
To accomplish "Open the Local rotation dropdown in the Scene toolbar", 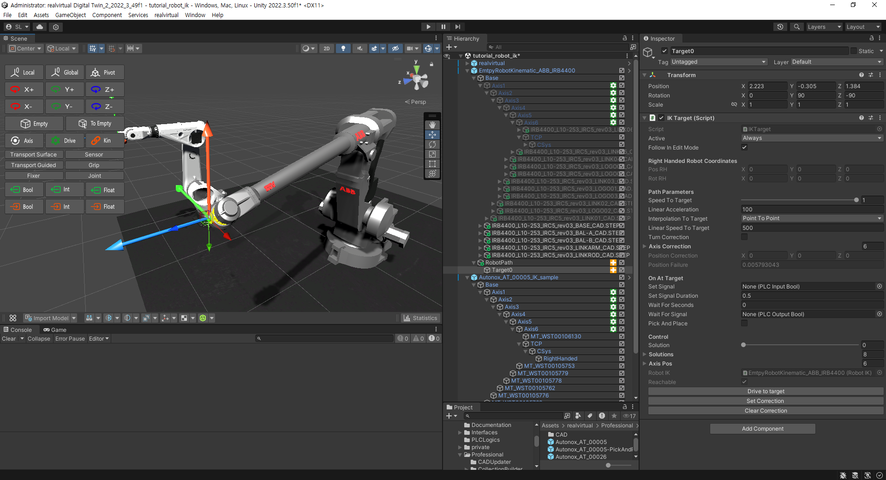I will click(x=62, y=48).
